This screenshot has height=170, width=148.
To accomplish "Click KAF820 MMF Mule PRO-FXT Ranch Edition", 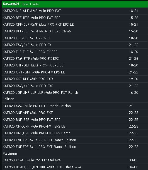I will pyautogui.click(x=75, y=106).
